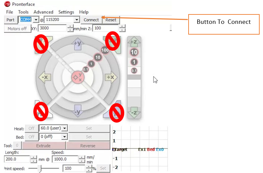Click the -y jog arrow
Image resolution: width=263 pixels, height=173 pixels.
[78, 111]
